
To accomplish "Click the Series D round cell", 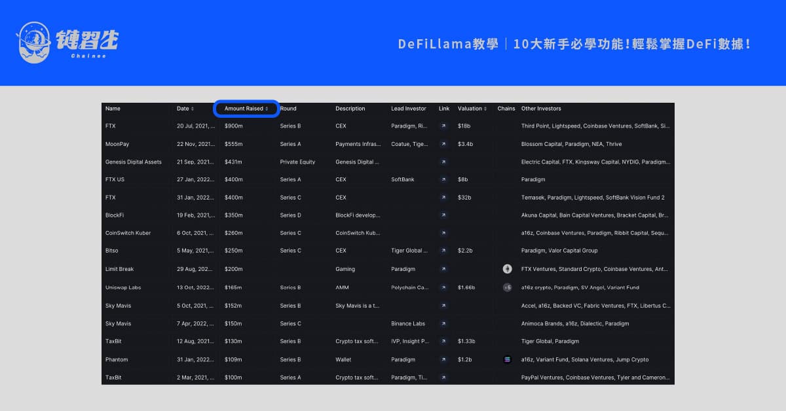I will click(291, 215).
